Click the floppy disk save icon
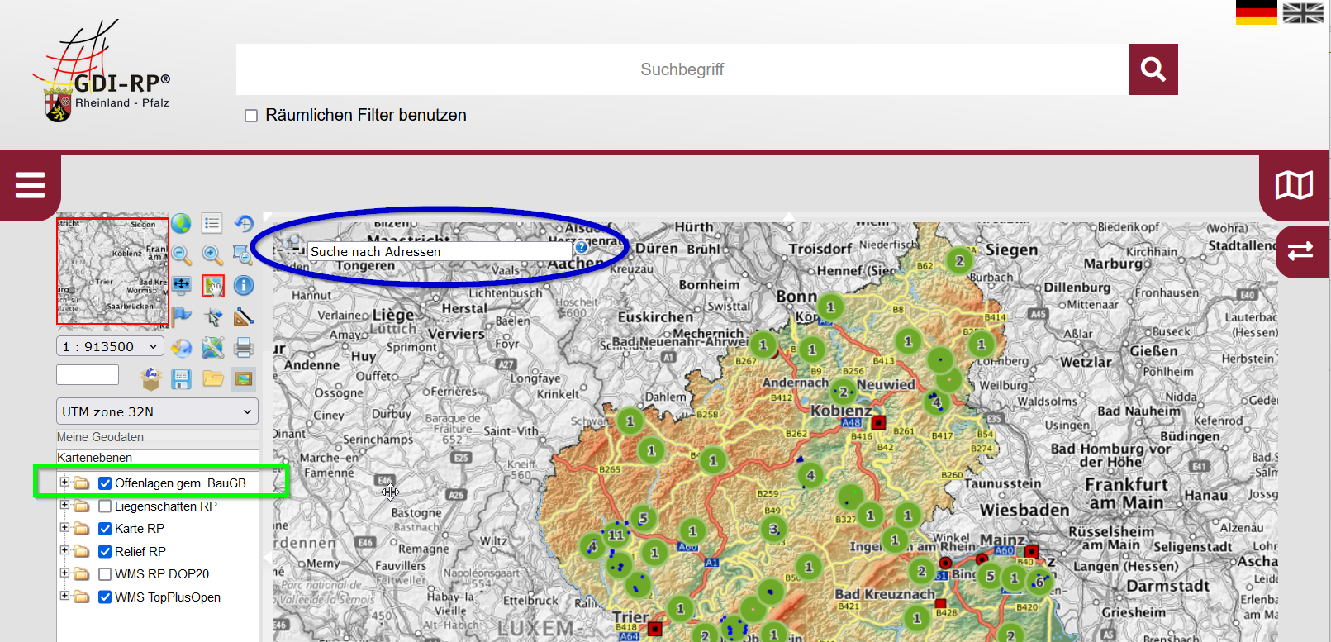 182,379
